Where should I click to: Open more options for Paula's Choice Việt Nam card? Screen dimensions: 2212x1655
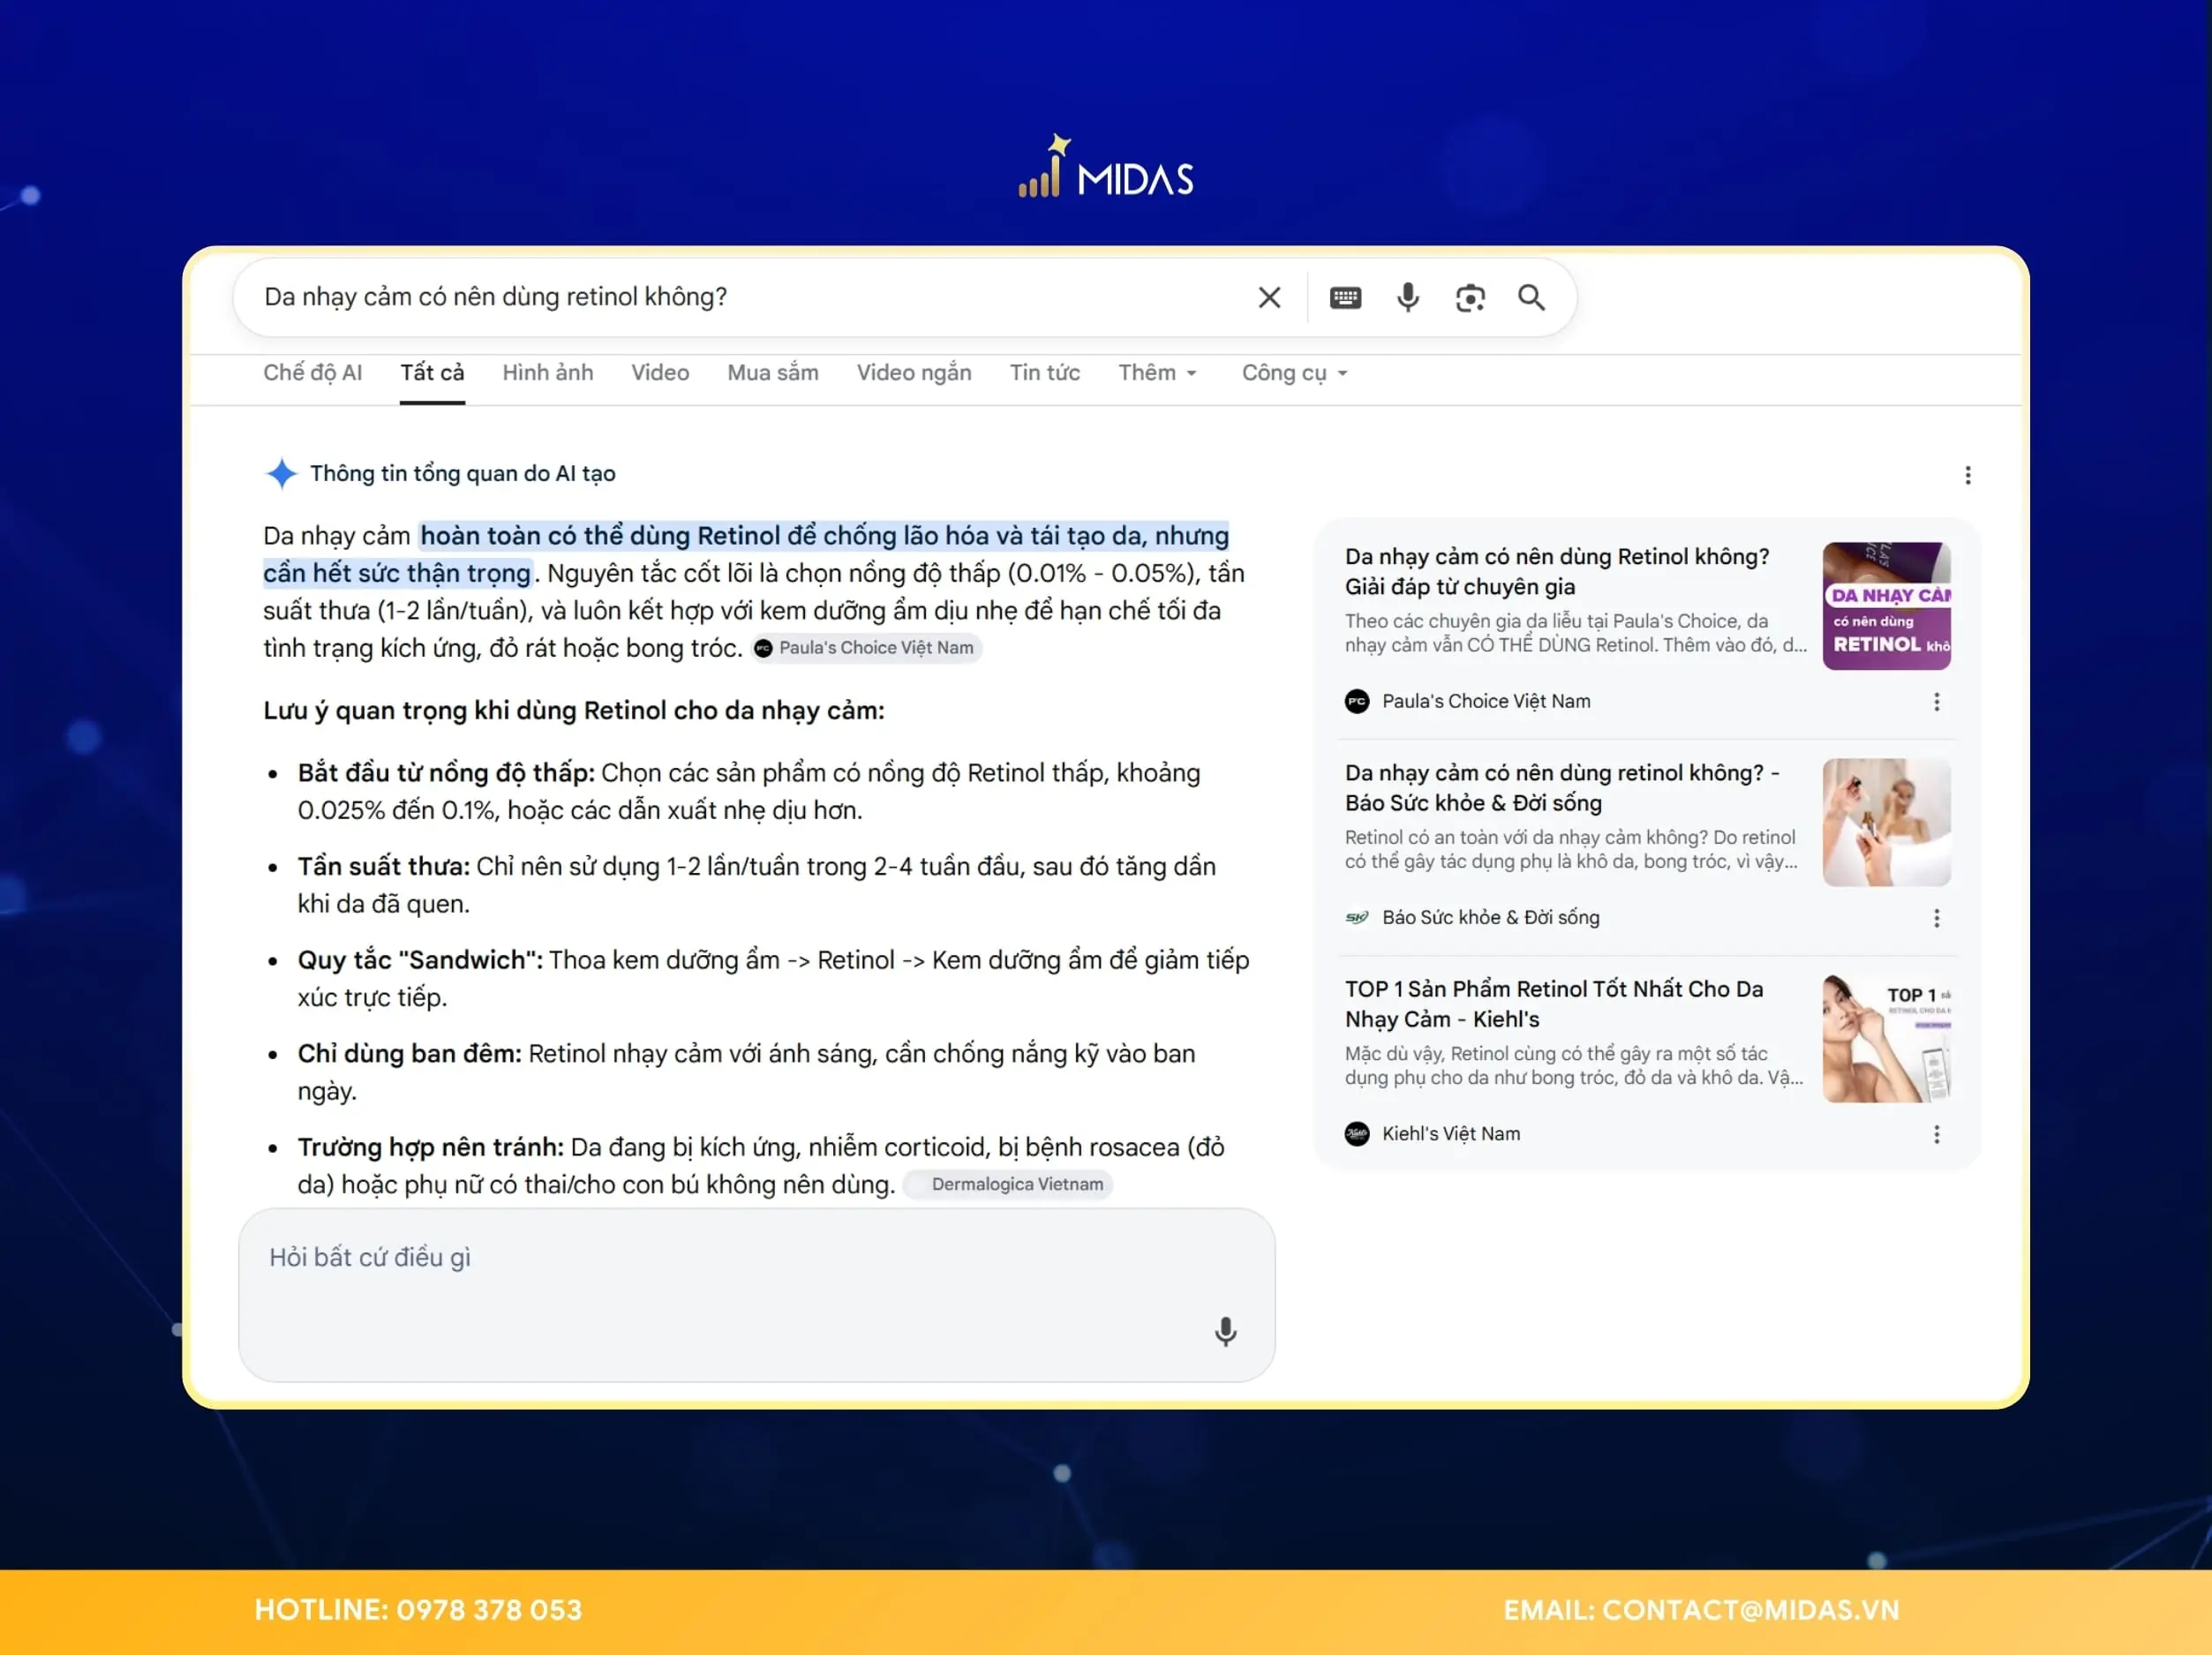pos(1936,702)
